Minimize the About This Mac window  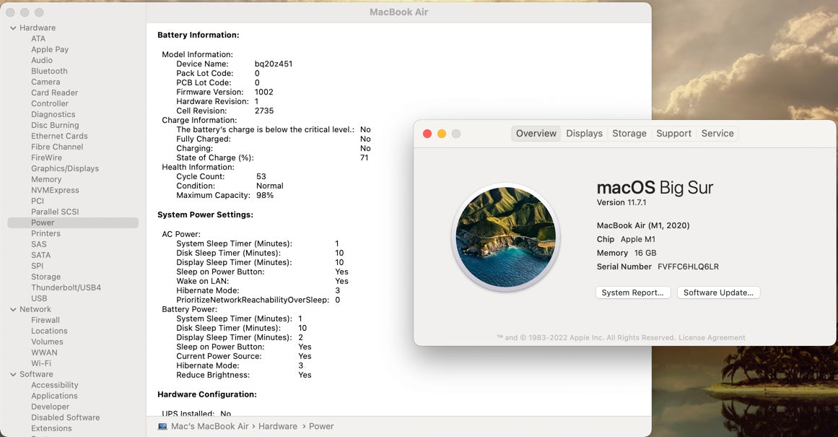click(442, 134)
